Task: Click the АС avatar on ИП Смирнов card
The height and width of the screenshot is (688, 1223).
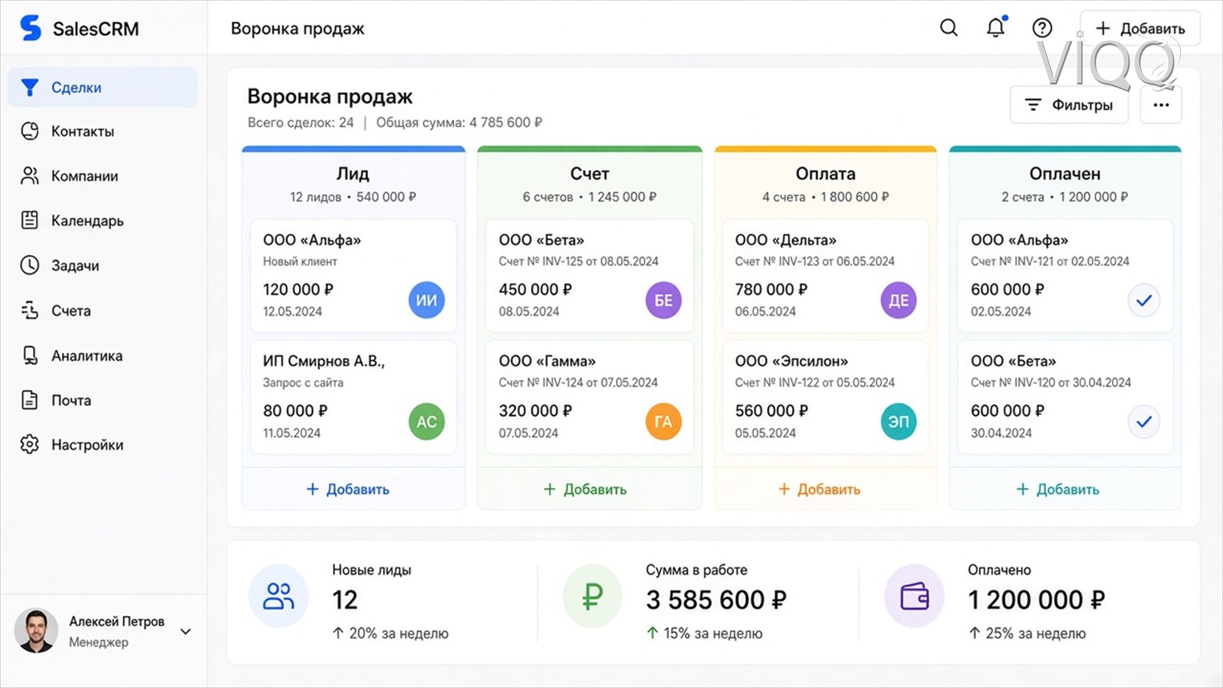Action: coord(426,422)
